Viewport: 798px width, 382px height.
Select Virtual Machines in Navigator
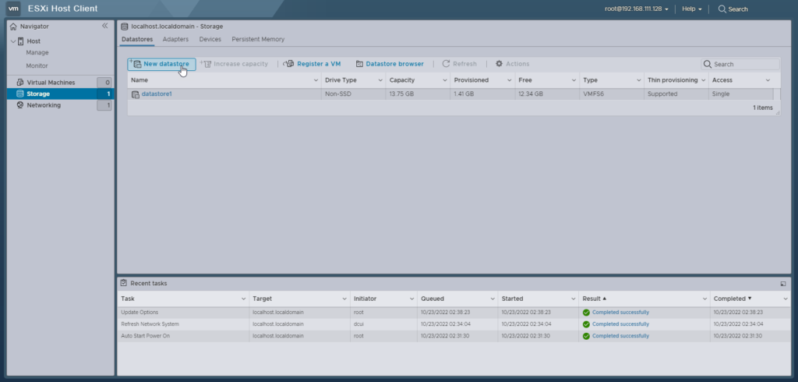(51, 82)
